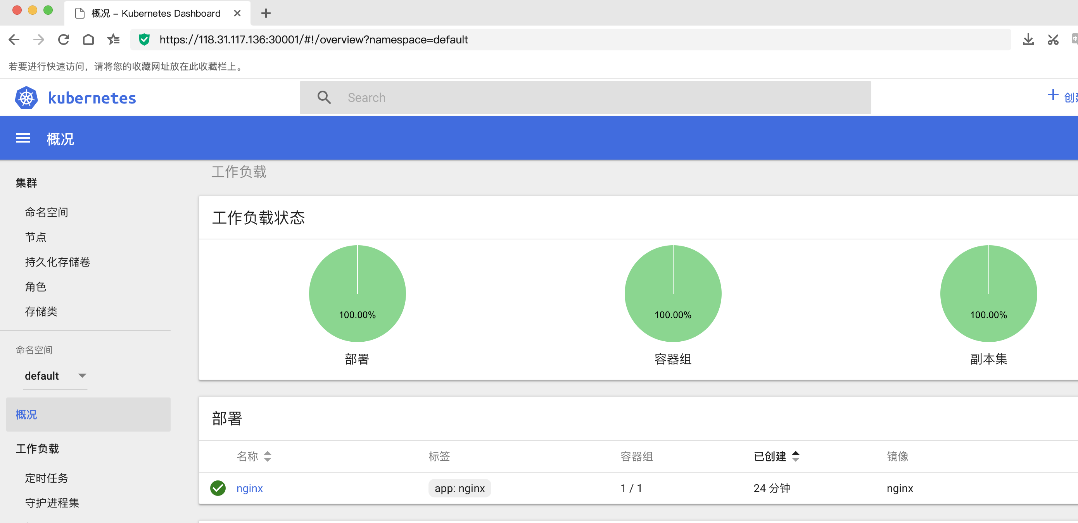Click the nginx image name cell
This screenshot has height=523, width=1078.
click(x=900, y=488)
